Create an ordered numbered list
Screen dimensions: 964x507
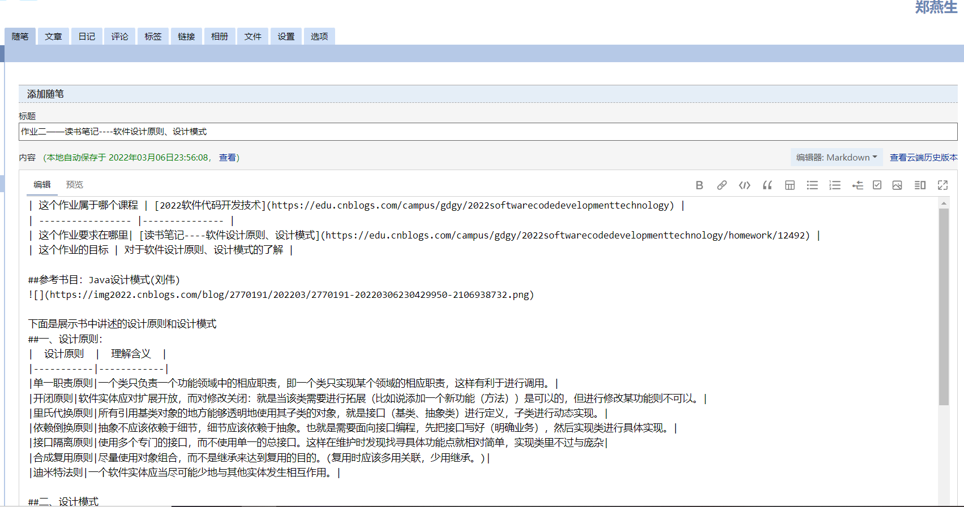tap(835, 185)
